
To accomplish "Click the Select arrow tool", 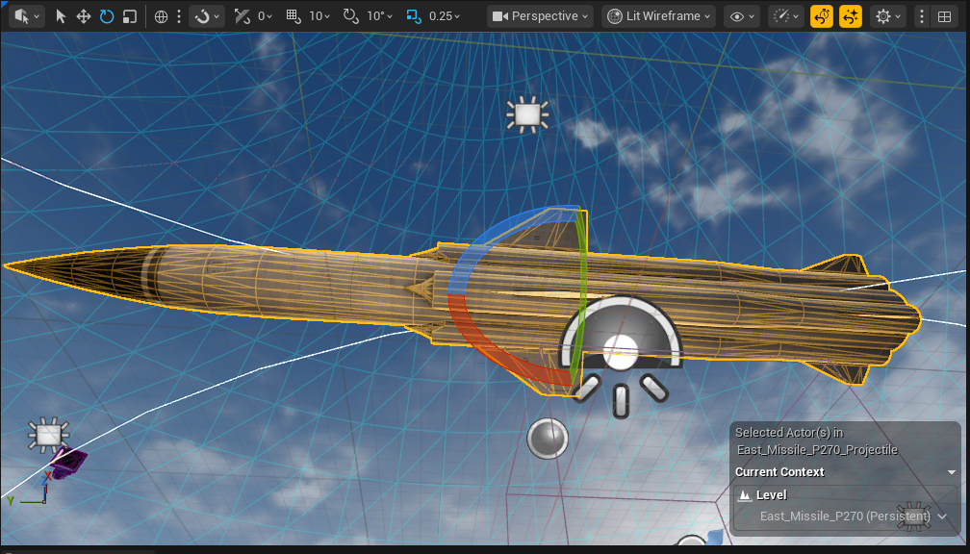I will (x=61, y=15).
